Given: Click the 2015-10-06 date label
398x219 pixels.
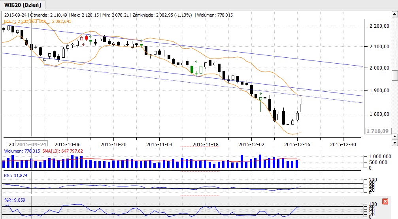Looking at the screenshot, I should tap(68, 144).
